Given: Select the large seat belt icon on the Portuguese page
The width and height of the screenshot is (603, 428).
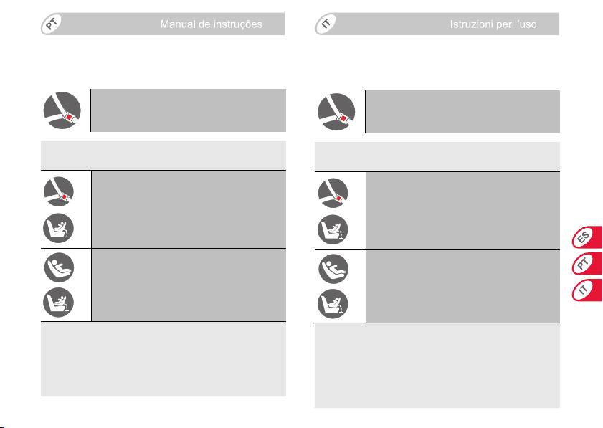Looking at the screenshot, I should click(63, 111).
